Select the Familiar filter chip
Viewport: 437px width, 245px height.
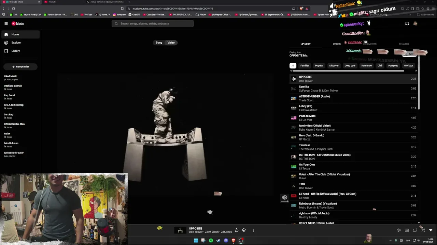tap(305, 66)
